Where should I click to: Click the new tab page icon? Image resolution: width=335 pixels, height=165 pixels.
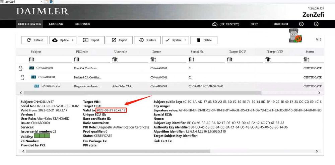tap(46, 2)
